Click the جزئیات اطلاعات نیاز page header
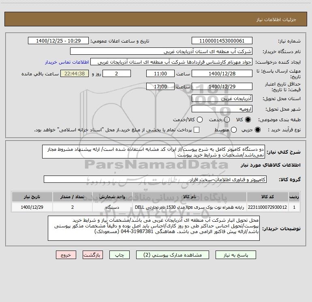The width and height of the screenshot is (312, 302). 276,19
